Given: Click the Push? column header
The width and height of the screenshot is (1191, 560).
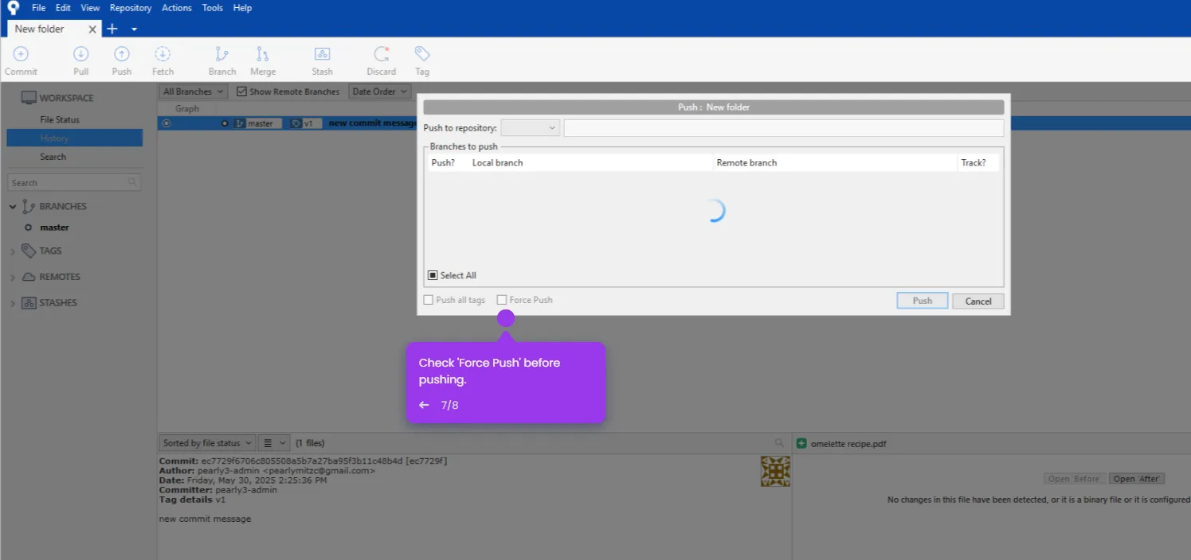Looking at the screenshot, I should click(x=443, y=162).
